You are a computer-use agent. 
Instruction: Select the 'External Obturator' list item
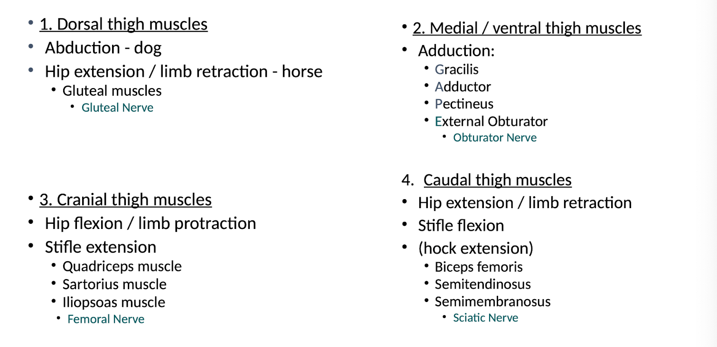point(491,121)
